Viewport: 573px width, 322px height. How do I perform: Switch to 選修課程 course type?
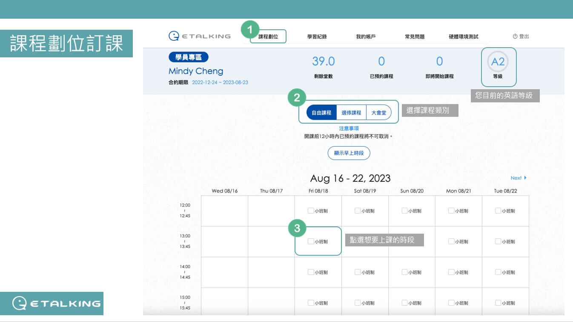pos(351,113)
